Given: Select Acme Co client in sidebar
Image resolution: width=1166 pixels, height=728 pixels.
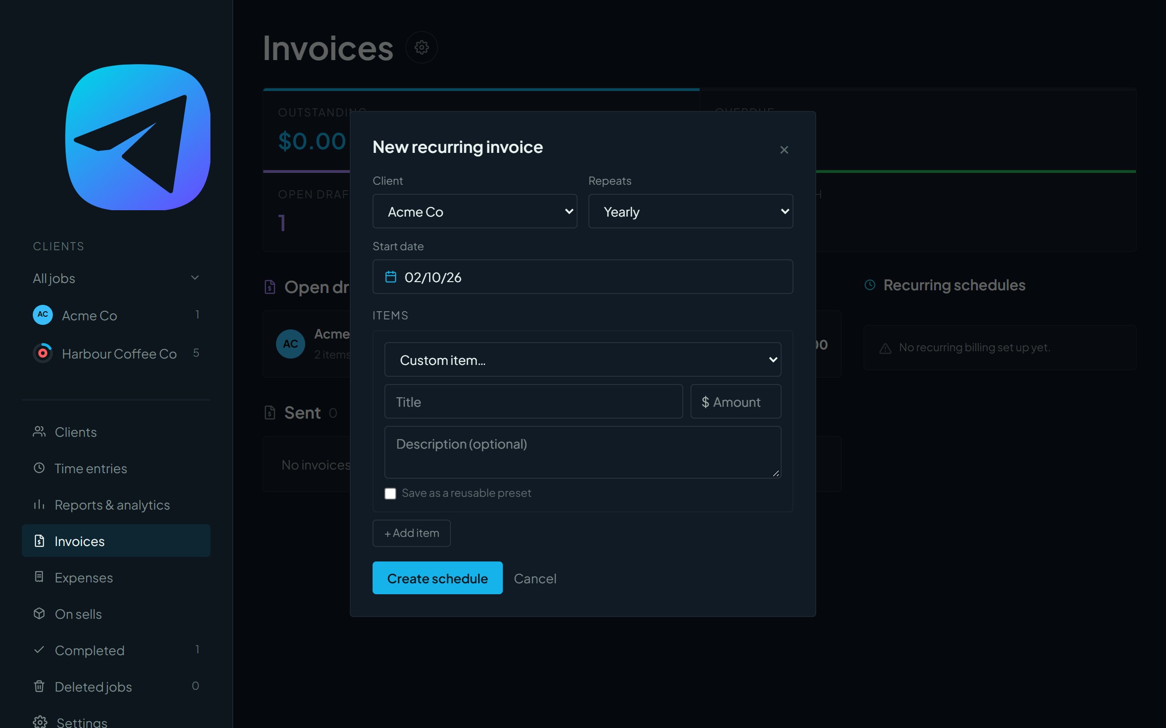Looking at the screenshot, I should [116, 315].
